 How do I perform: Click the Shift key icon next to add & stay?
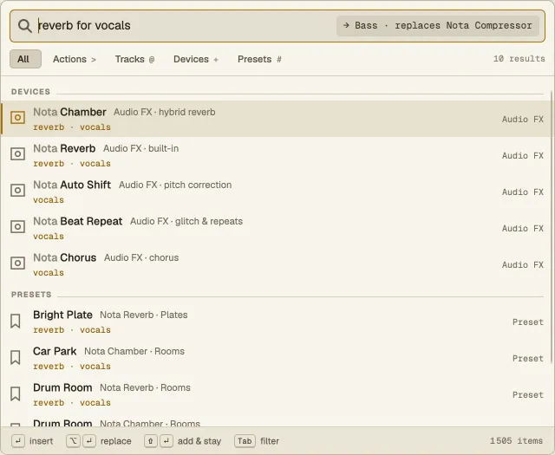[x=150, y=441]
